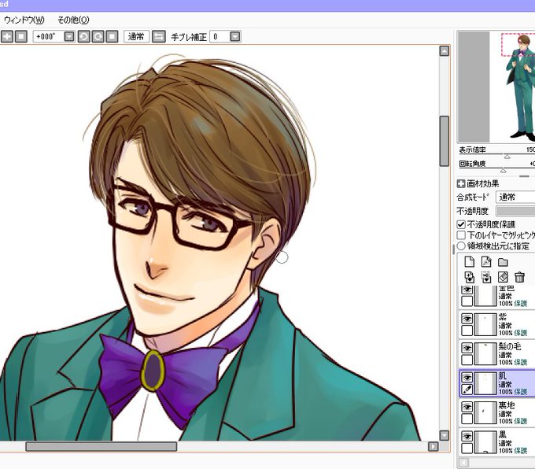Viewport: 535px width, 469px height.
Task: Click the 髪の毛 layer name
Action: click(509, 346)
